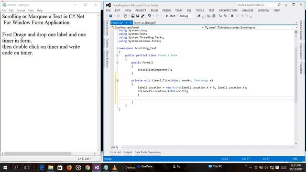Collapse the namespace Scrolling_text code block
Screen dimensions: 306x172
(117, 48)
